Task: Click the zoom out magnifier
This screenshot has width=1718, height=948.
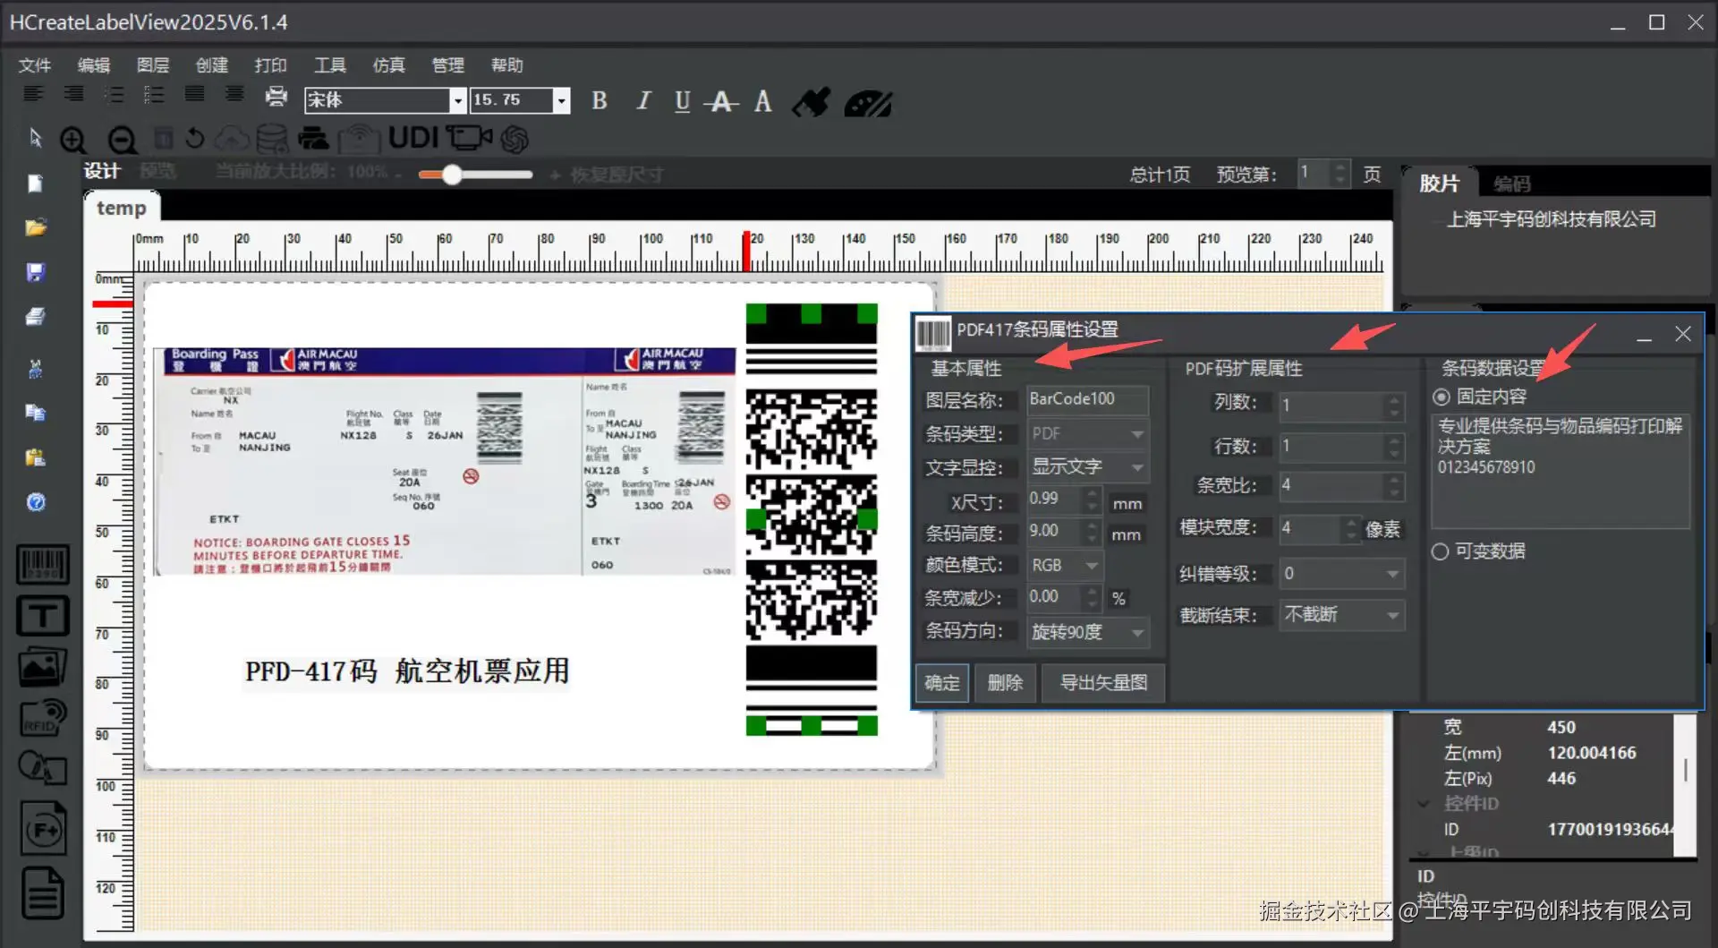Action: pyautogui.click(x=122, y=140)
